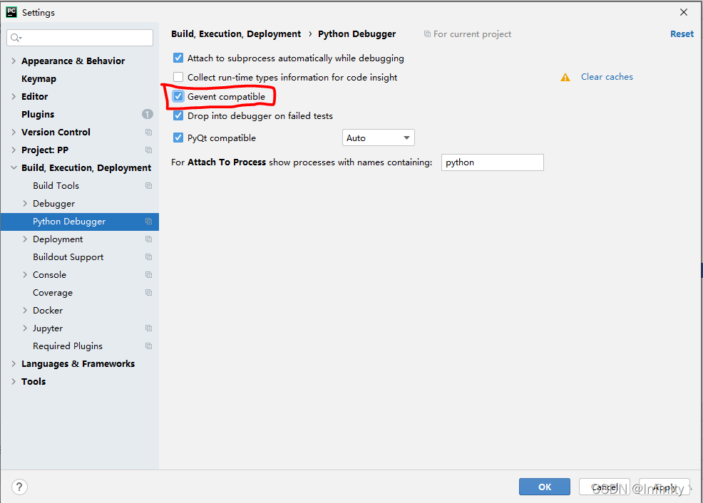Click project-level icon next to Console
The image size is (703, 503).
[148, 274]
